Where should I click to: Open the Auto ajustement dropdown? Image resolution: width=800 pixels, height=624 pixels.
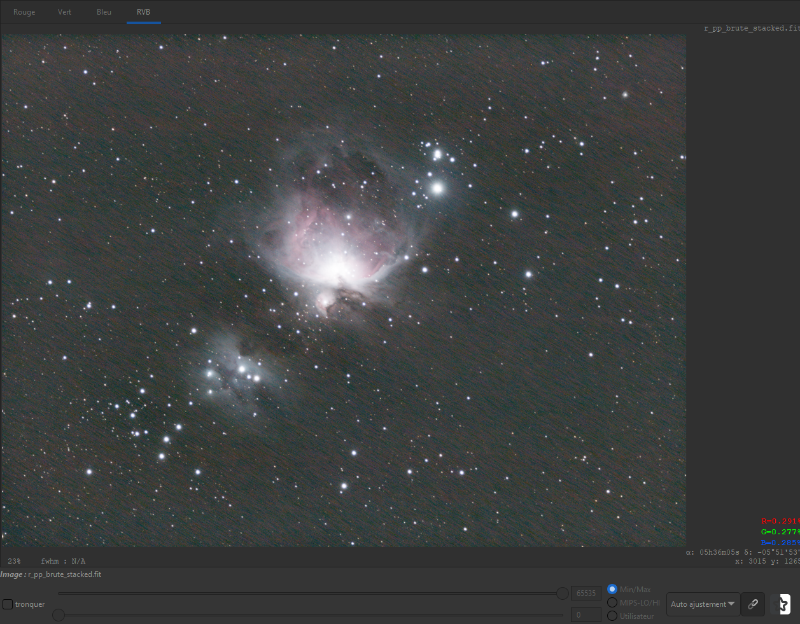703,604
